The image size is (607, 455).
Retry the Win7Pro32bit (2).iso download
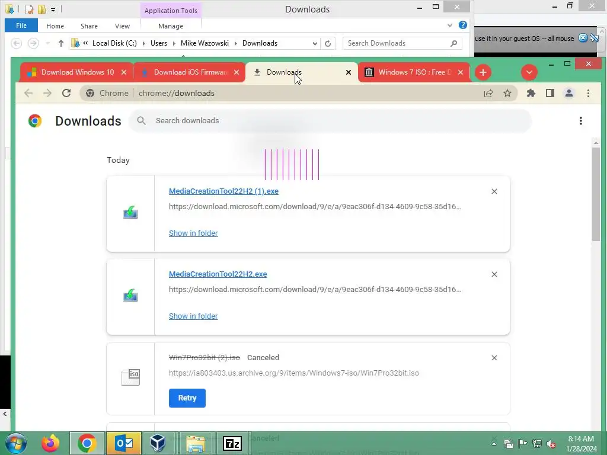pos(187,398)
